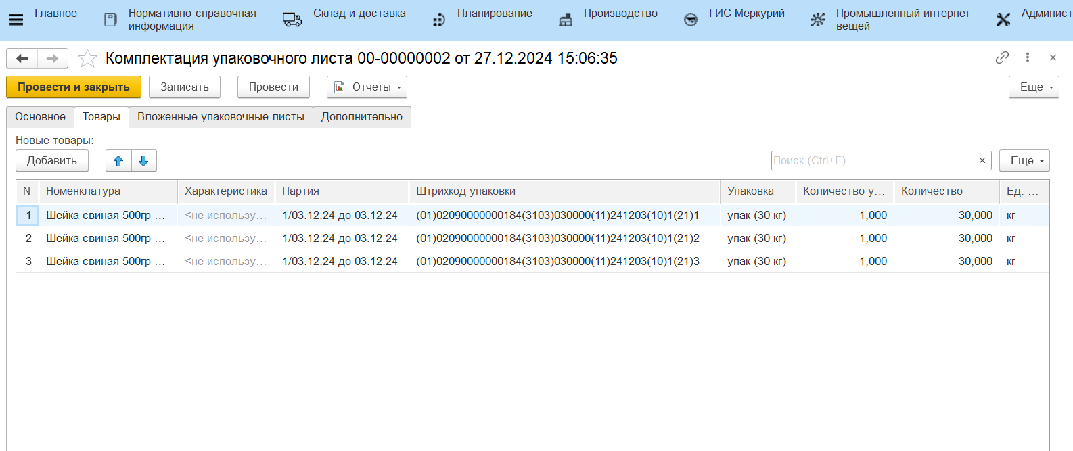Click the Администрирование tools icon
The width and height of the screenshot is (1073, 451).
point(1003,20)
